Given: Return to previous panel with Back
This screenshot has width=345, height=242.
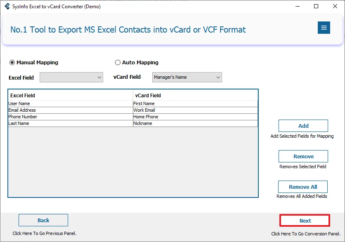Looking at the screenshot, I should pos(43,220).
